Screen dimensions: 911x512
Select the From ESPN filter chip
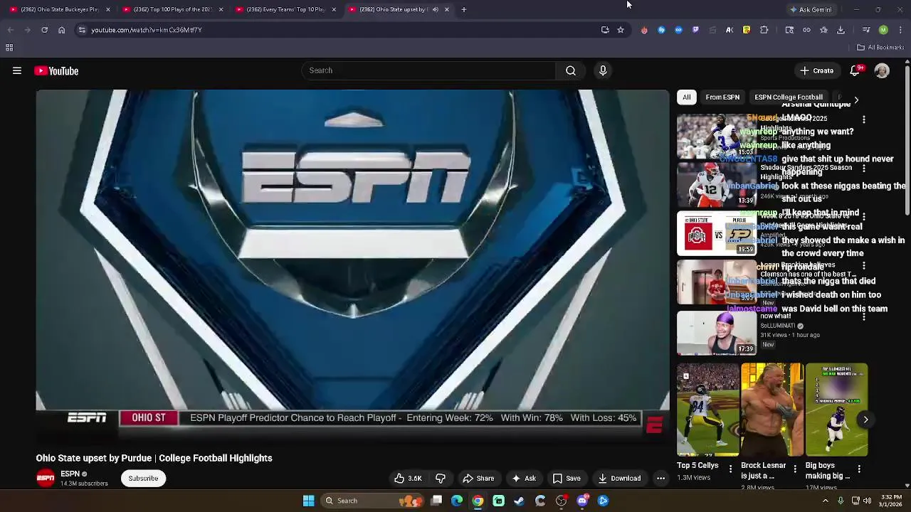722,97
